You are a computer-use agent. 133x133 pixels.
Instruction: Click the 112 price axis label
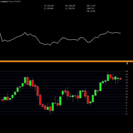coord(127,91)
